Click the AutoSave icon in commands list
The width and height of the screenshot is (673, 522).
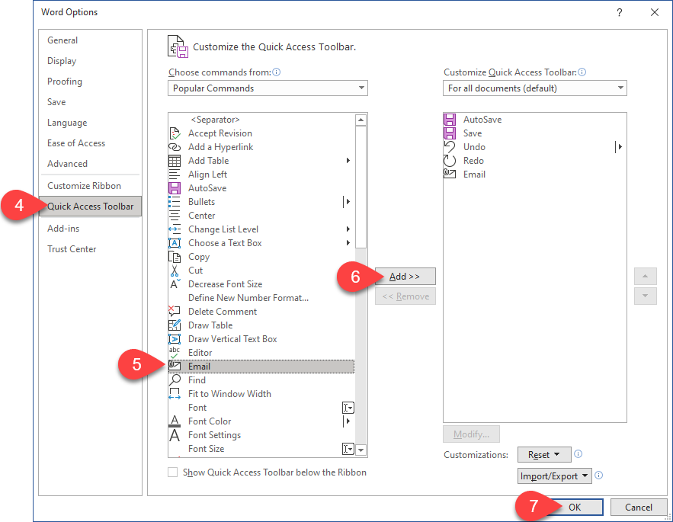pos(175,188)
